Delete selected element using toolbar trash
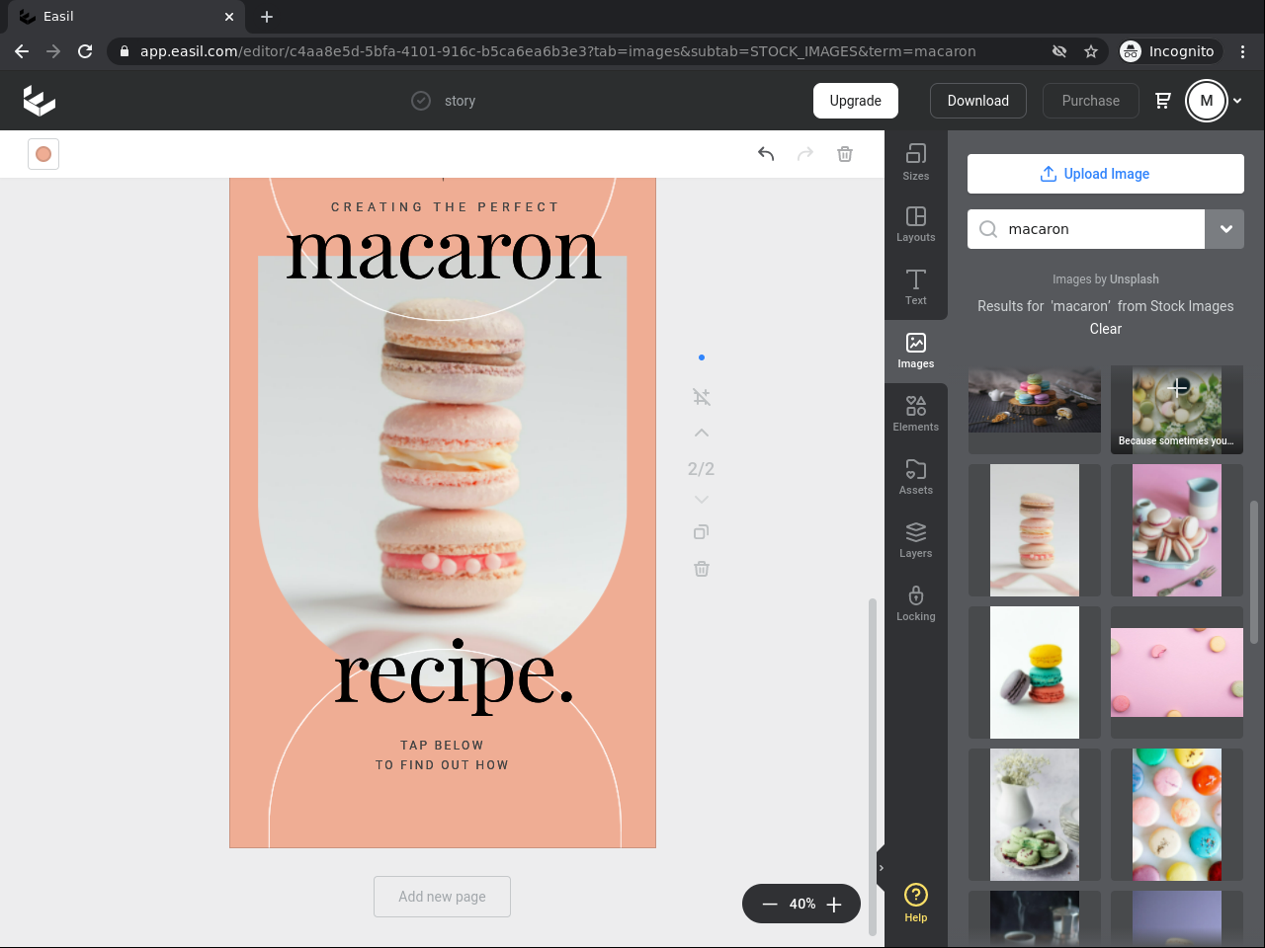 coord(845,154)
